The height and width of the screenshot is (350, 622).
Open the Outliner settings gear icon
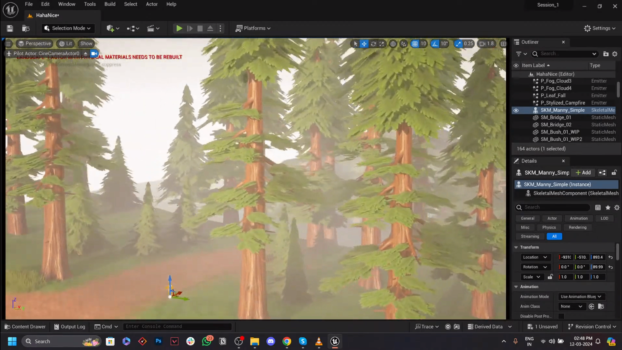615,54
